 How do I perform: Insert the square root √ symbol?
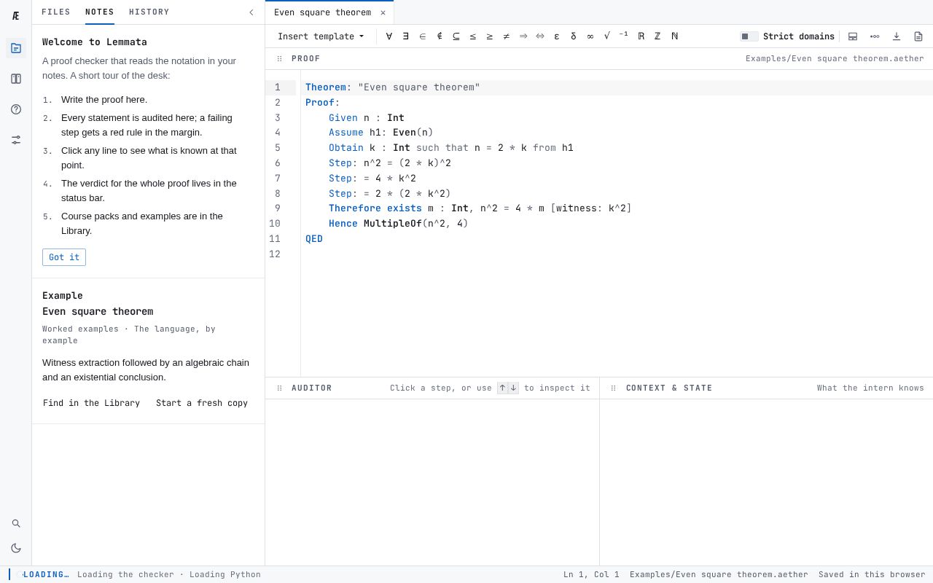(x=607, y=36)
